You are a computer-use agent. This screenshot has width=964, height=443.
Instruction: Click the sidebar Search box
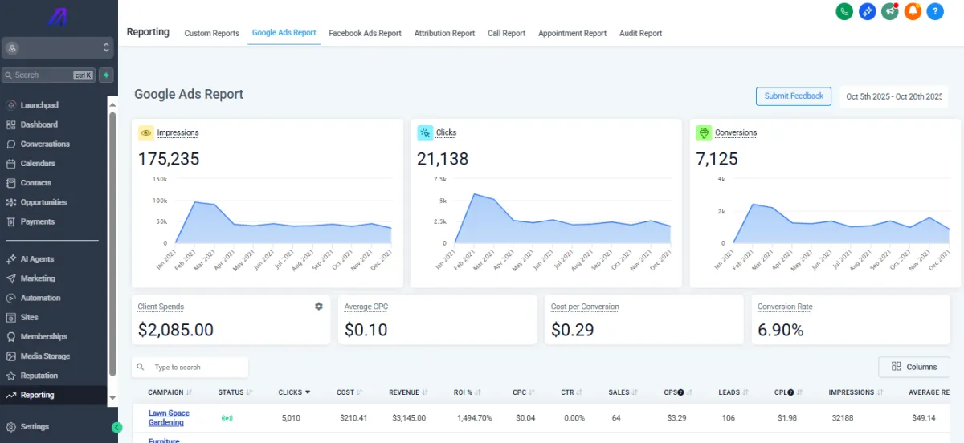[49, 75]
